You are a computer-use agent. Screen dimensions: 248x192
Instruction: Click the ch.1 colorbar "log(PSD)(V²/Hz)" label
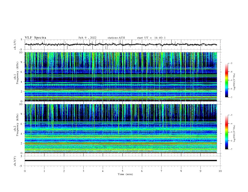(235, 82)
